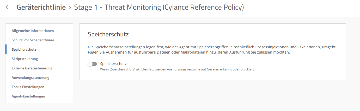Click the blue active indicator bar in sidebar
The height and width of the screenshot is (111, 360).
(6, 49)
